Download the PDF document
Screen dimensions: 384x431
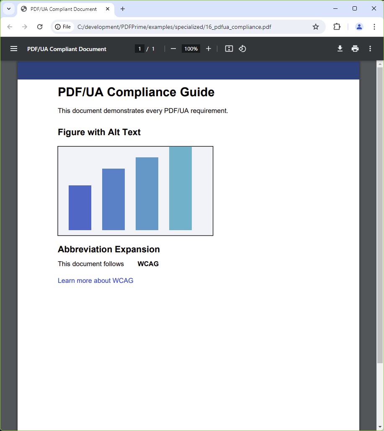click(340, 49)
